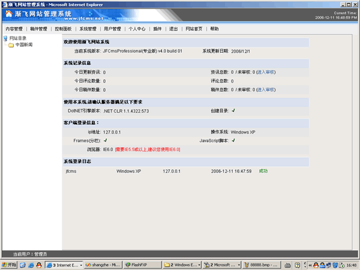The image size is (360, 270).
Task: Click the shield security tray icon
Action: [335, 265]
